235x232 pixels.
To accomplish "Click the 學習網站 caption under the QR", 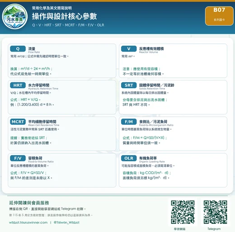I will [179, 229].
